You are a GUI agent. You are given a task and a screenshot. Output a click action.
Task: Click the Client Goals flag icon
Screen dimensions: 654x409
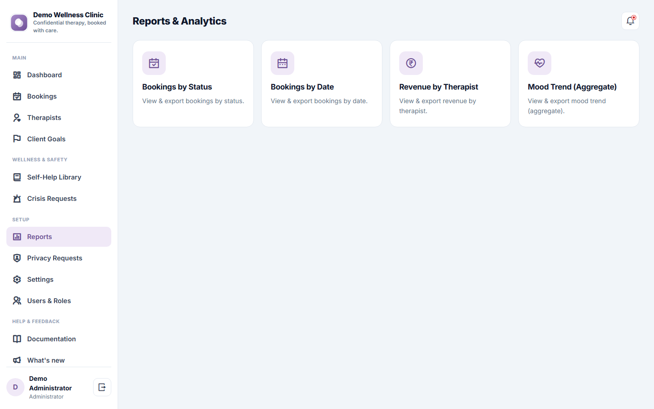[17, 139]
